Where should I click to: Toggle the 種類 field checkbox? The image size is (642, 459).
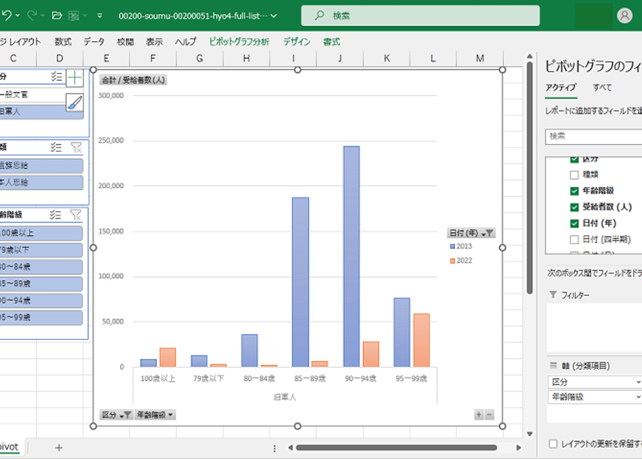tap(575, 175)
